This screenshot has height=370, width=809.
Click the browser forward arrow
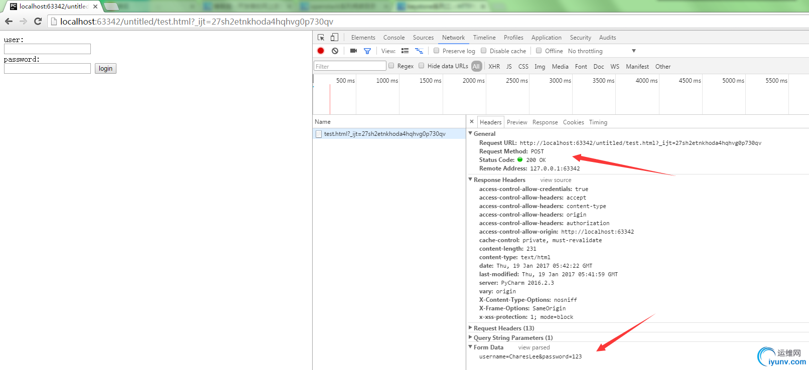point(23,22)
